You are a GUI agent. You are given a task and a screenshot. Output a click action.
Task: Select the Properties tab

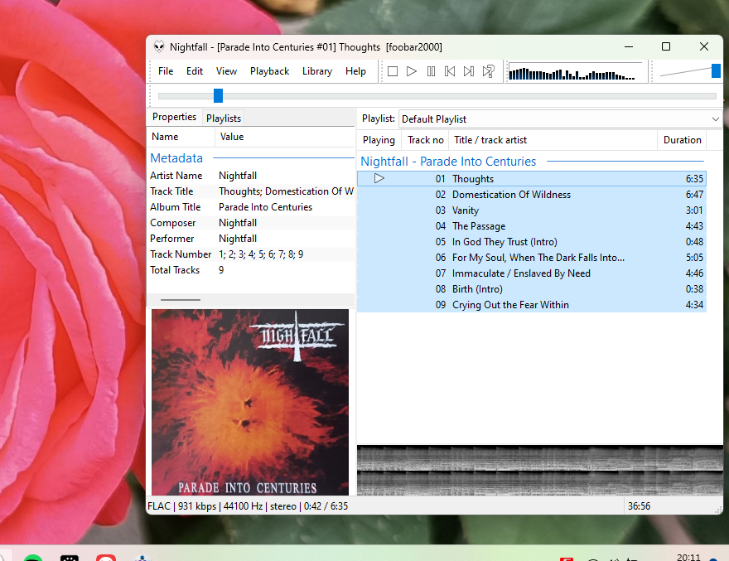click(174, 118)
